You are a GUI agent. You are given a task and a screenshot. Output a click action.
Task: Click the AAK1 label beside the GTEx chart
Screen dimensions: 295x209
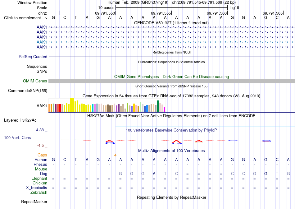[42, 106]
